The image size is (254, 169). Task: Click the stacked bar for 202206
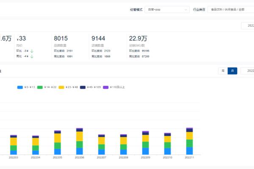tap(79, 142)
